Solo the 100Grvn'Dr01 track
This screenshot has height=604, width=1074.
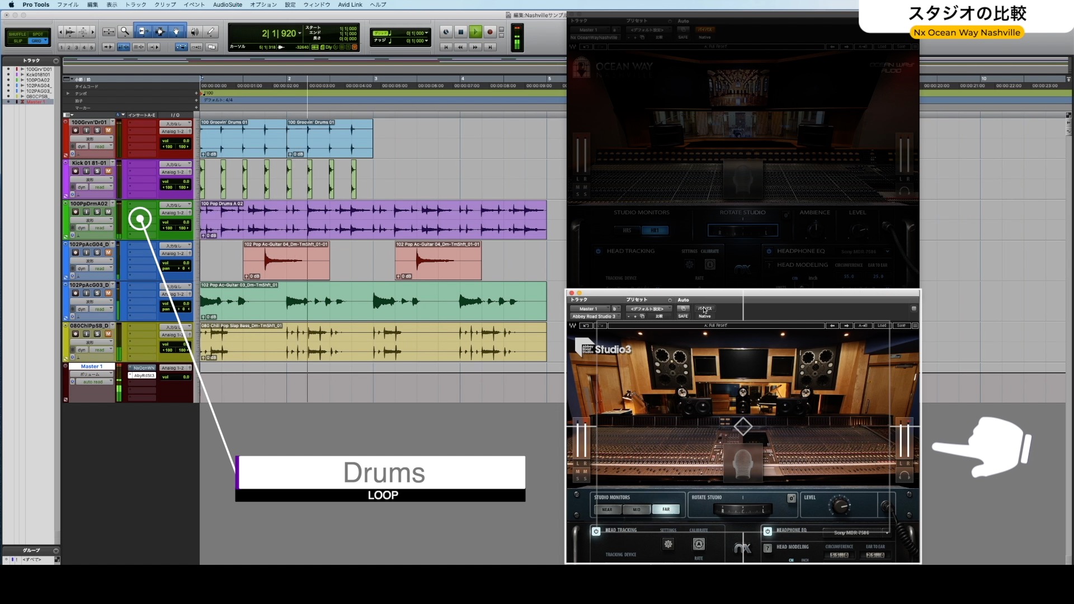(x=97, y=130)
